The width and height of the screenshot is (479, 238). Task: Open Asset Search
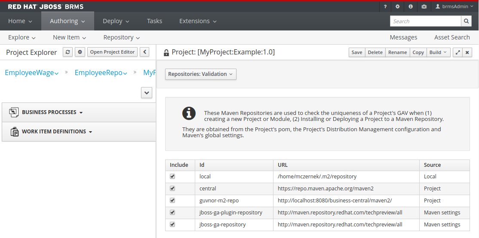452,37
